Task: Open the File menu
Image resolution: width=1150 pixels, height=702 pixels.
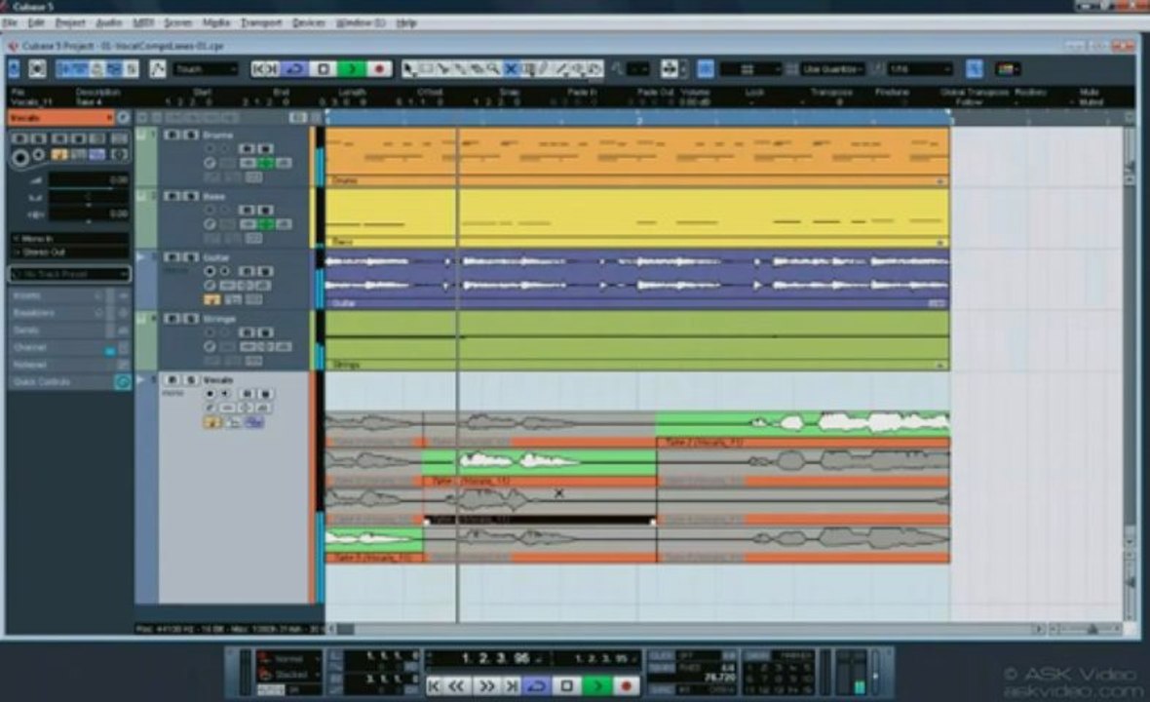Action: click(x=10, y=22)
